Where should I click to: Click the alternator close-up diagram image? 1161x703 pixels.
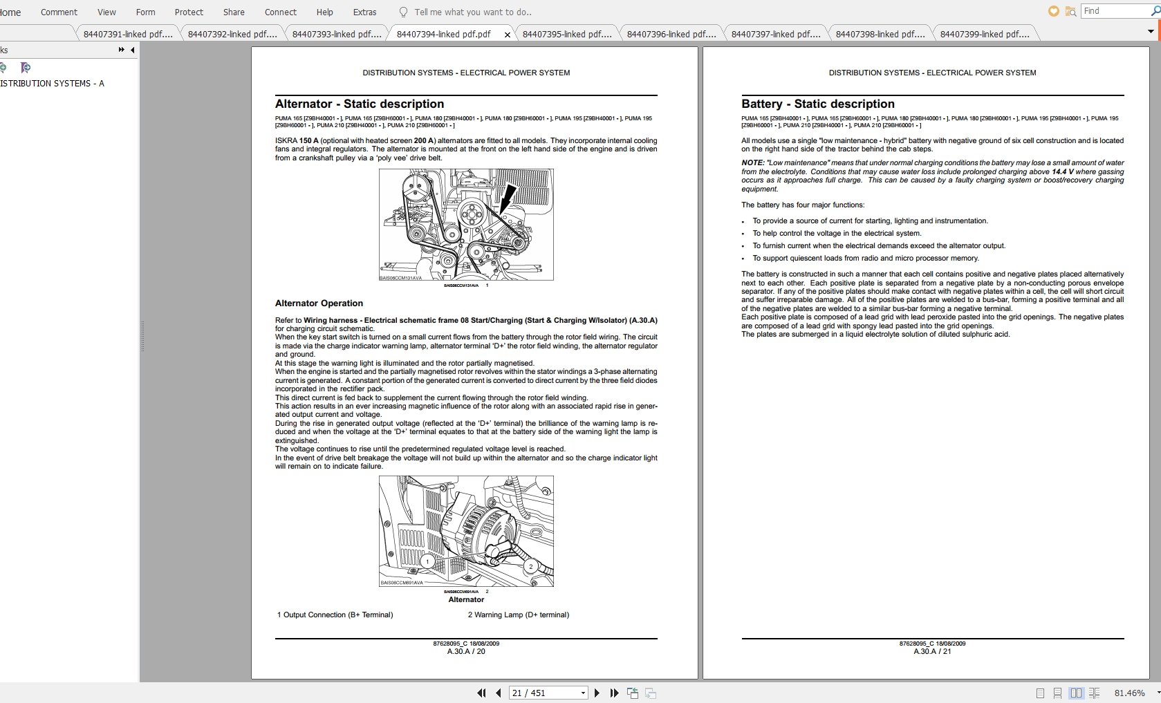click(x=466, y=531)
